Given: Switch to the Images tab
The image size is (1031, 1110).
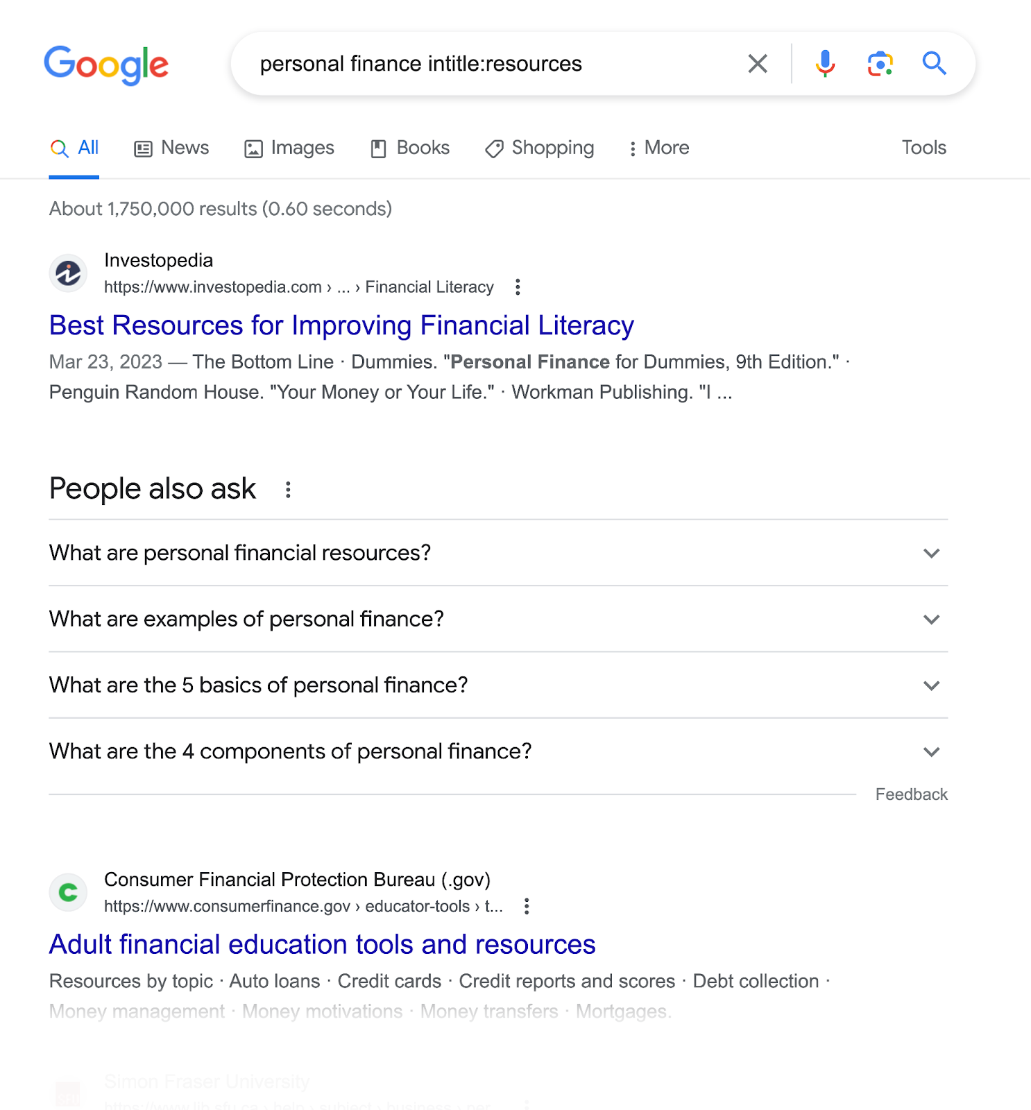Looking at the screenshot, I should (289, 148).
